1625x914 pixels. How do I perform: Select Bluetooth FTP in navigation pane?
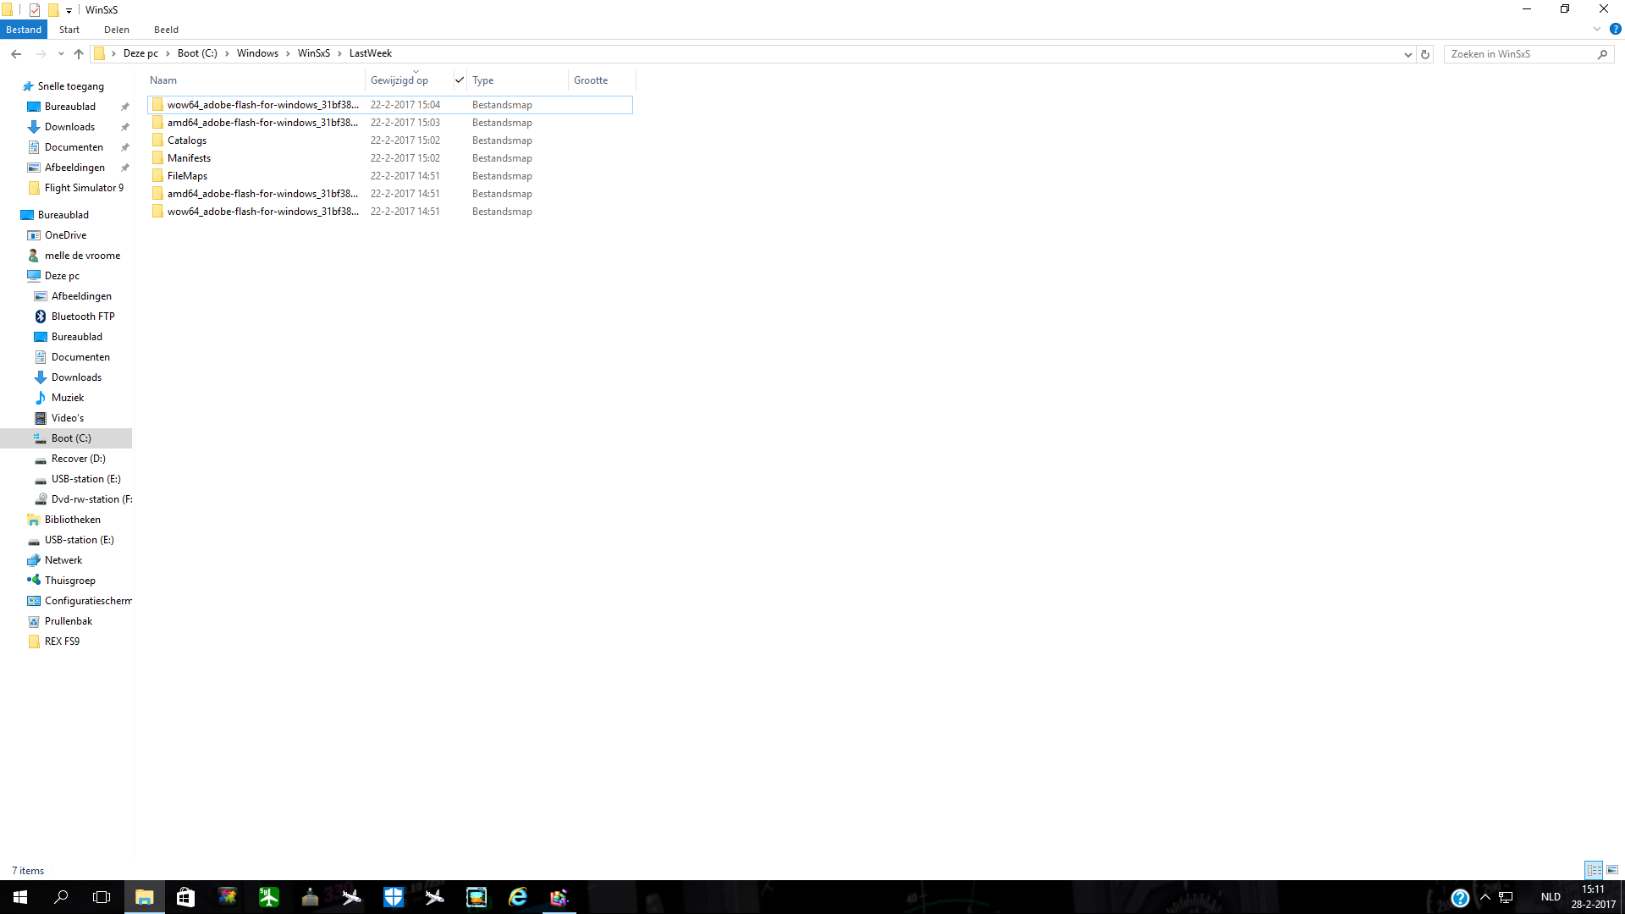(x=83, y=317)
